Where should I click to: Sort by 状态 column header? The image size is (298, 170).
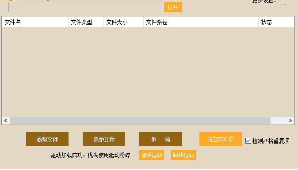click(x=276, y=22)
